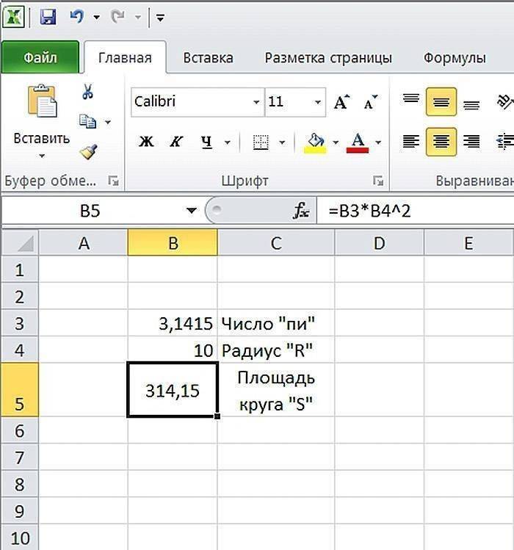The width and height of the screenshot is (514, 550).
Task: Select row 5 header
Action: pos(20,390)
